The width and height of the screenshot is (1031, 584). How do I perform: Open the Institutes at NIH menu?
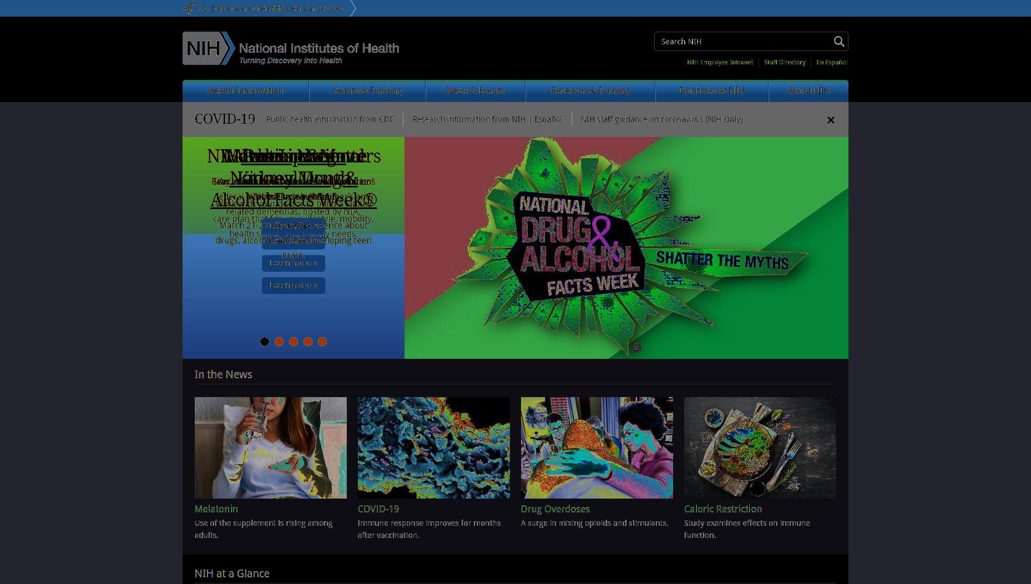(712, 91)
